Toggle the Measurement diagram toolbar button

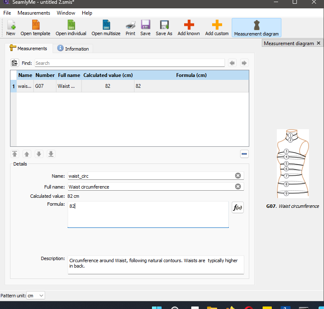click(x=256, y=28)
